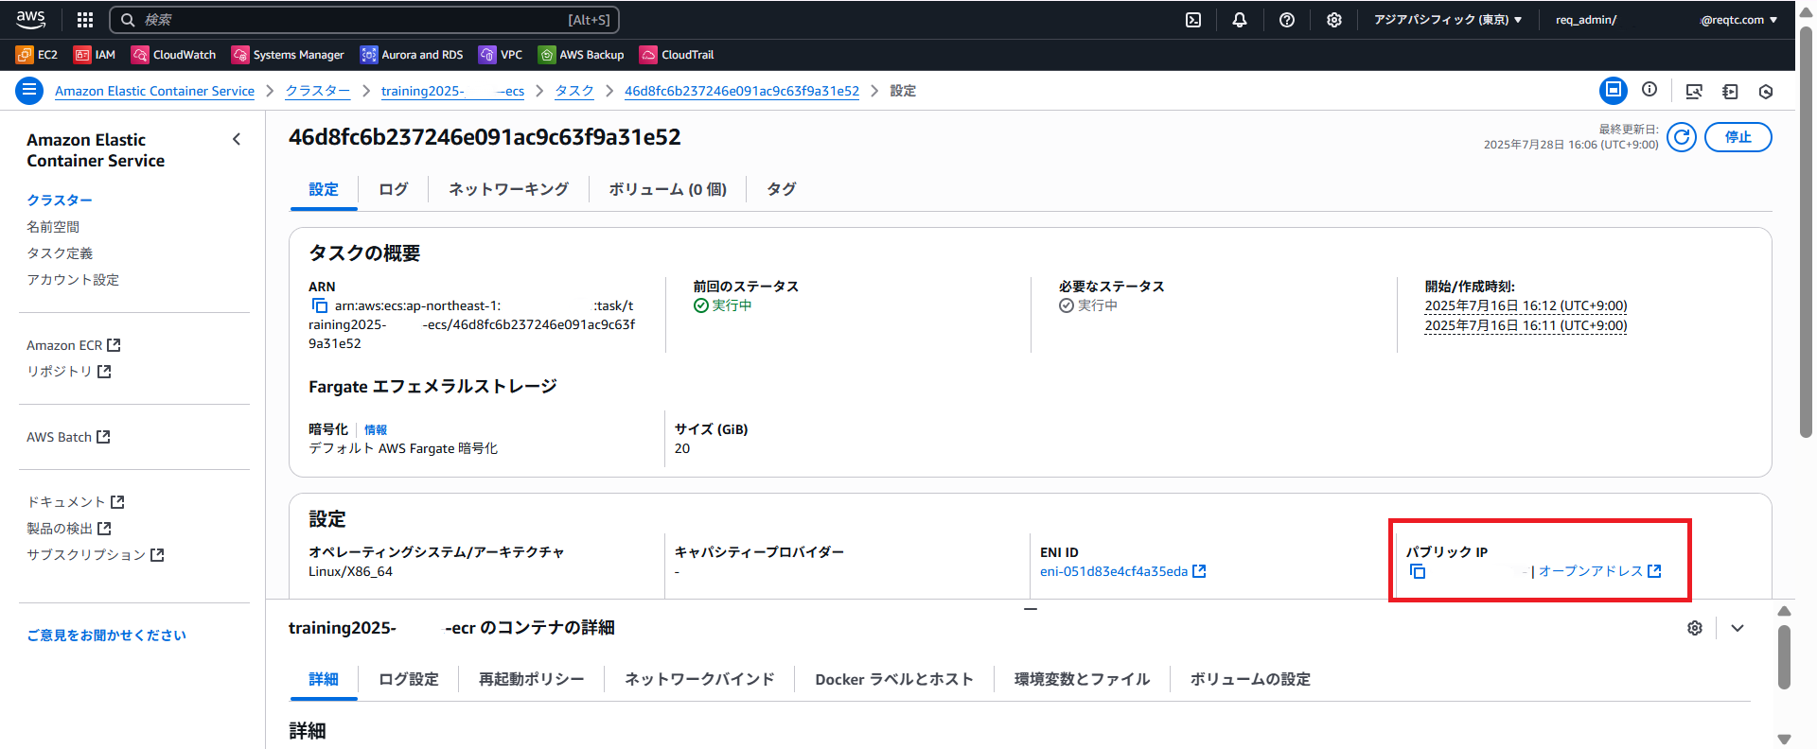The width and height of the screenshot is (1817, 749).
Task: Open タスク定義 in side navigation
Action: (60, 253)
